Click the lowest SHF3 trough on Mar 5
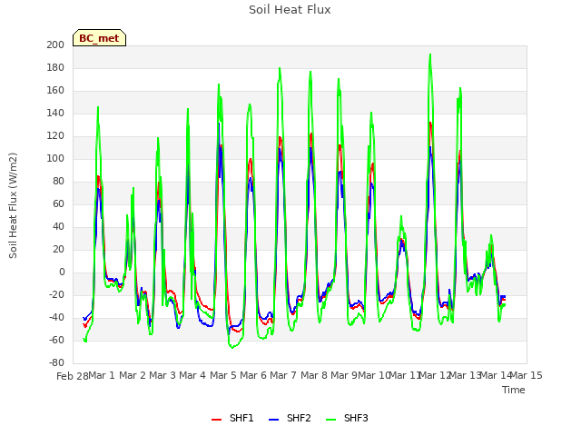This screenshot has height=436, width=581. 232,348
